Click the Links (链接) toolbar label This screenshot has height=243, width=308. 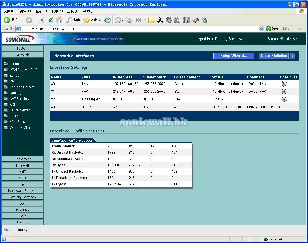tap(286, 29)
